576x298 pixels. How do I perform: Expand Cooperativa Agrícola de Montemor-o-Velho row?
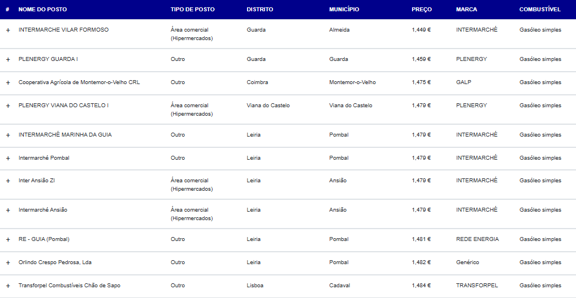(8, 82)
